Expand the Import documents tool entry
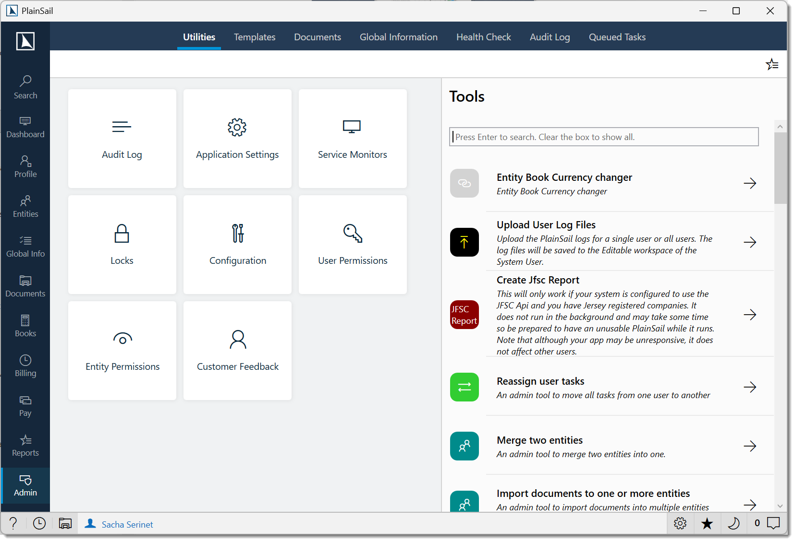The height and width of the screenshot is (542, 795). click(x=750, y=505)
